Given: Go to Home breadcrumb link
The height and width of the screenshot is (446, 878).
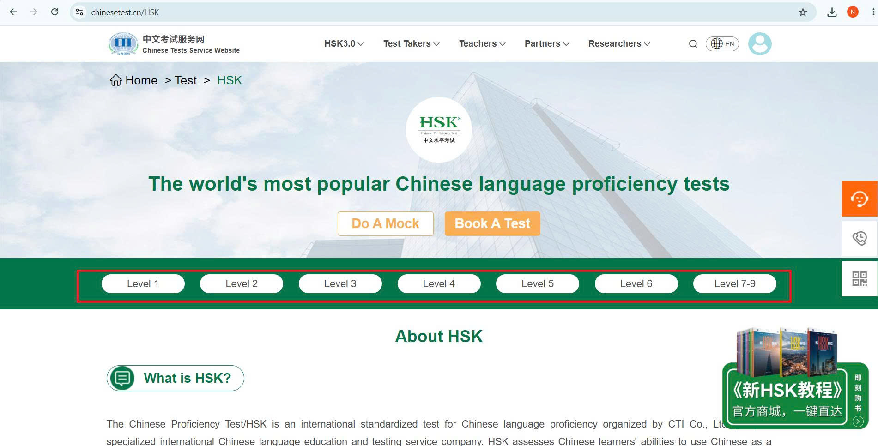Looking at the screenshot, I should click(x=141, y=80).
